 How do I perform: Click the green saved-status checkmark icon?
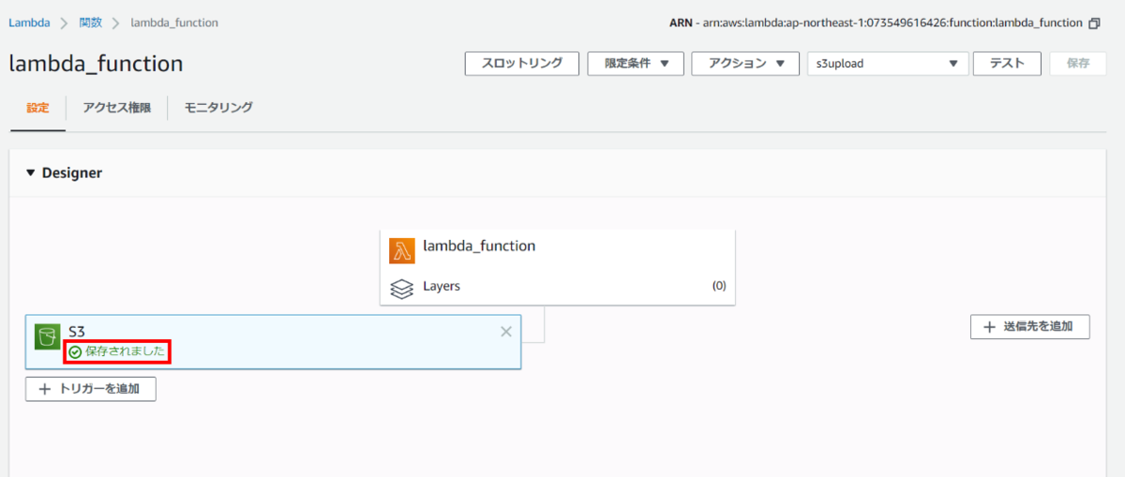click(75, 352)
